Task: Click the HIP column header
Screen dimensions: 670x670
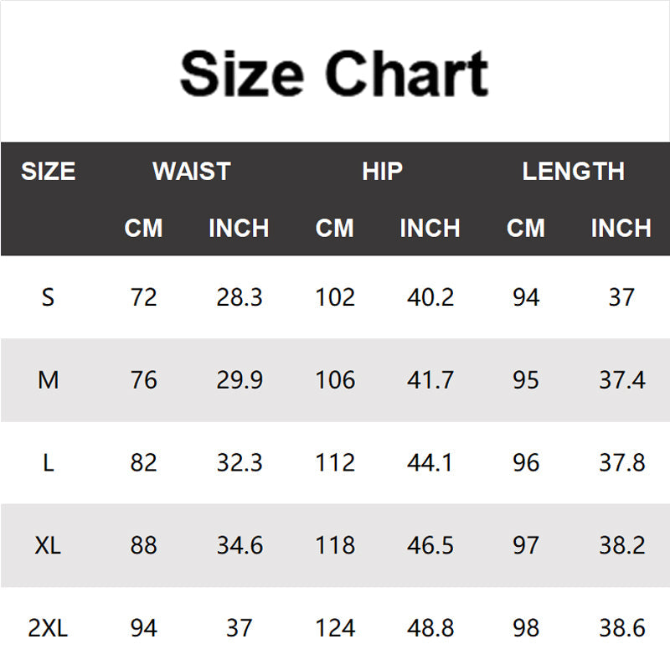Action: pos(382,172)
